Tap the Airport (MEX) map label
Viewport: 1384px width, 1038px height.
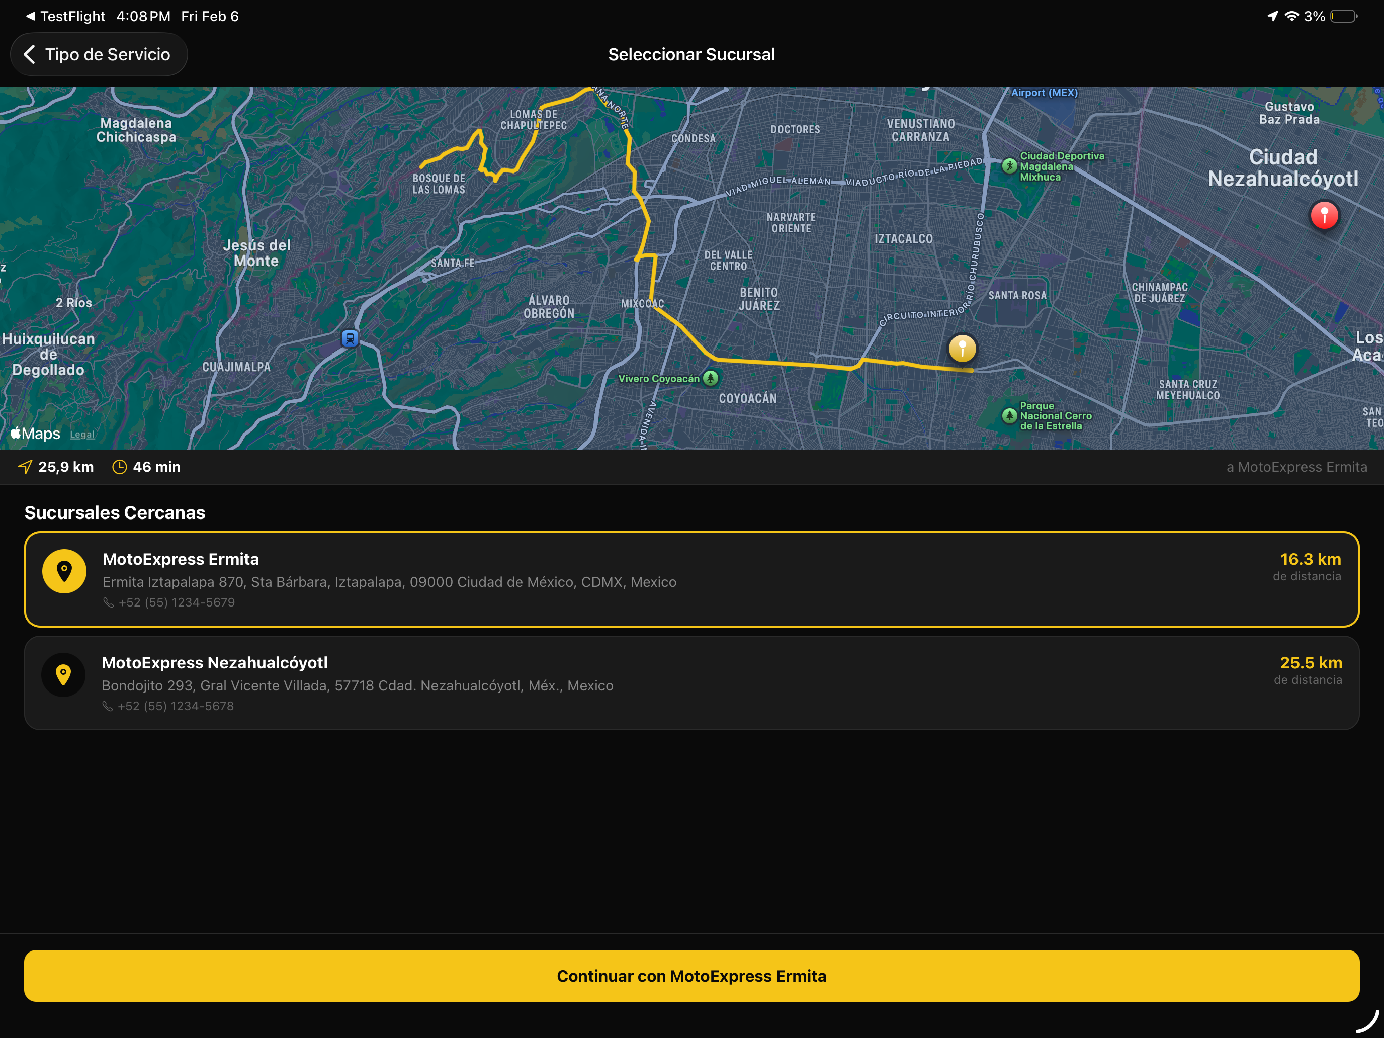click(1044, 93)
